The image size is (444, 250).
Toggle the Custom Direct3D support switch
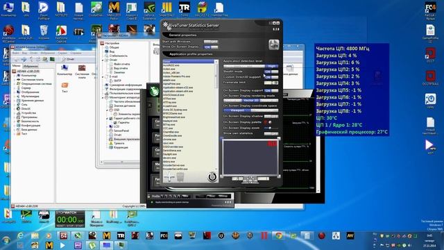pyautogui.click(x=271, y=77)
